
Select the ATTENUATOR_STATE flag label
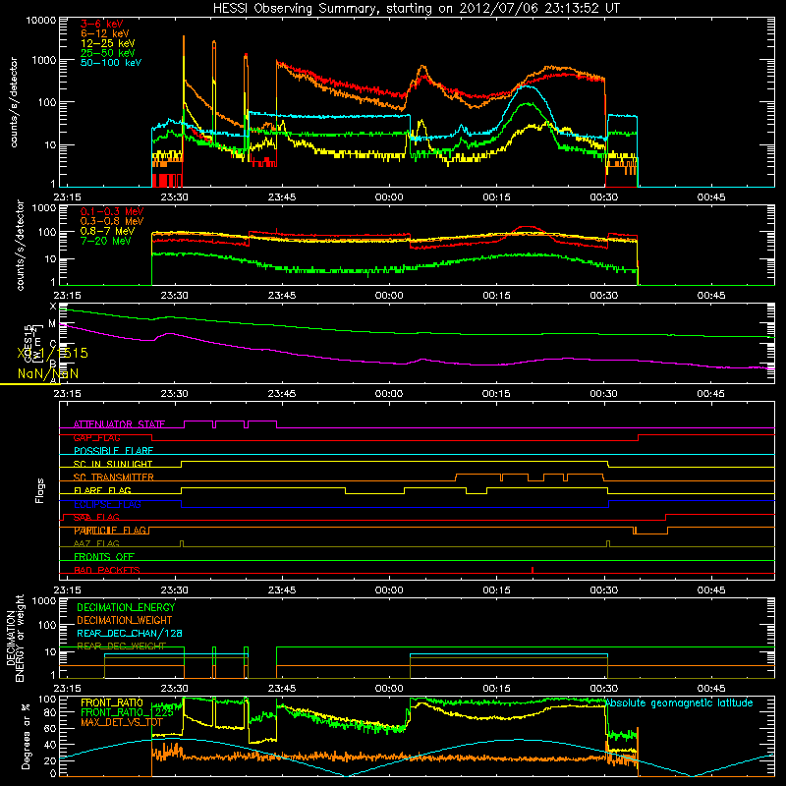coord(119,424)
